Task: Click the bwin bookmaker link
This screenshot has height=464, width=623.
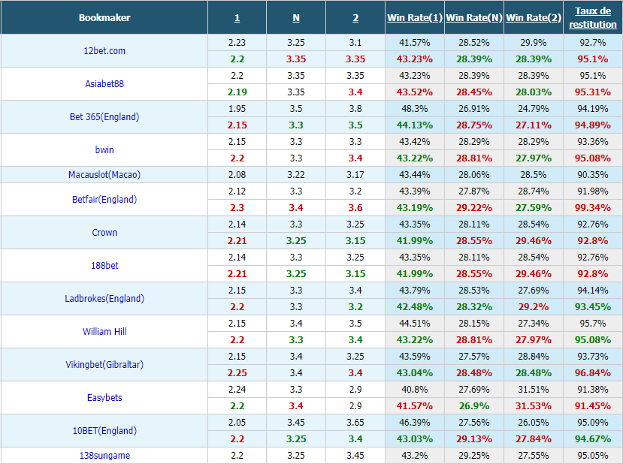Action: pos(104,149)
